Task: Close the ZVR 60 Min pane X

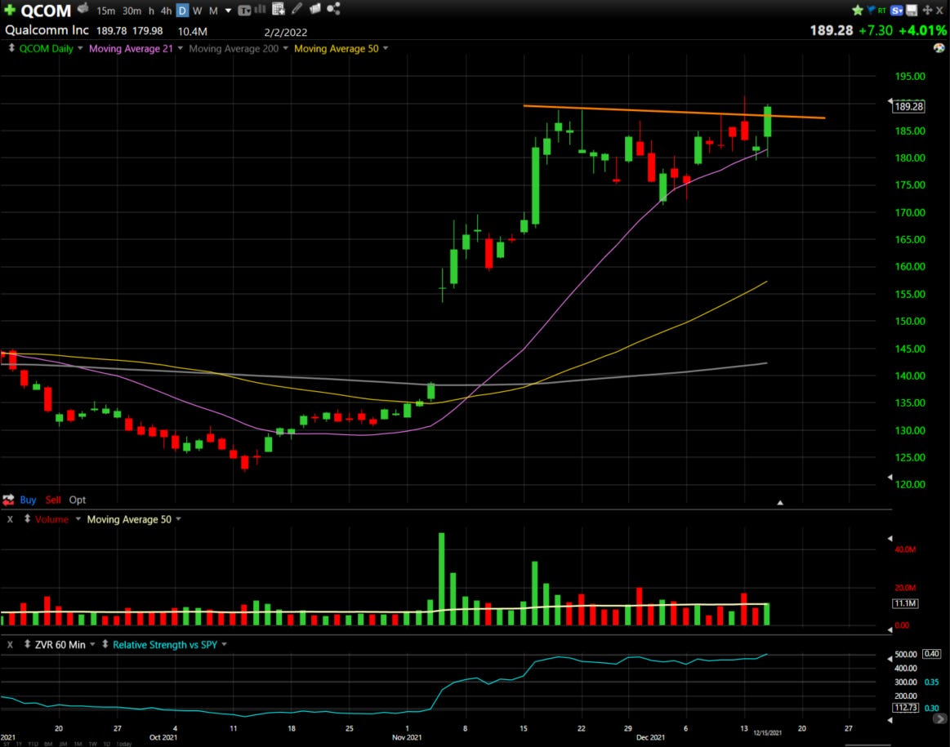Action: click(10, 645)
